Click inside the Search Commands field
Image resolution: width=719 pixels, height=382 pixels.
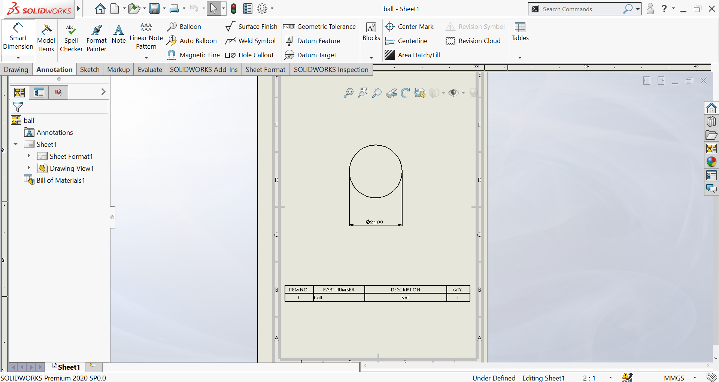click(580, 9)
